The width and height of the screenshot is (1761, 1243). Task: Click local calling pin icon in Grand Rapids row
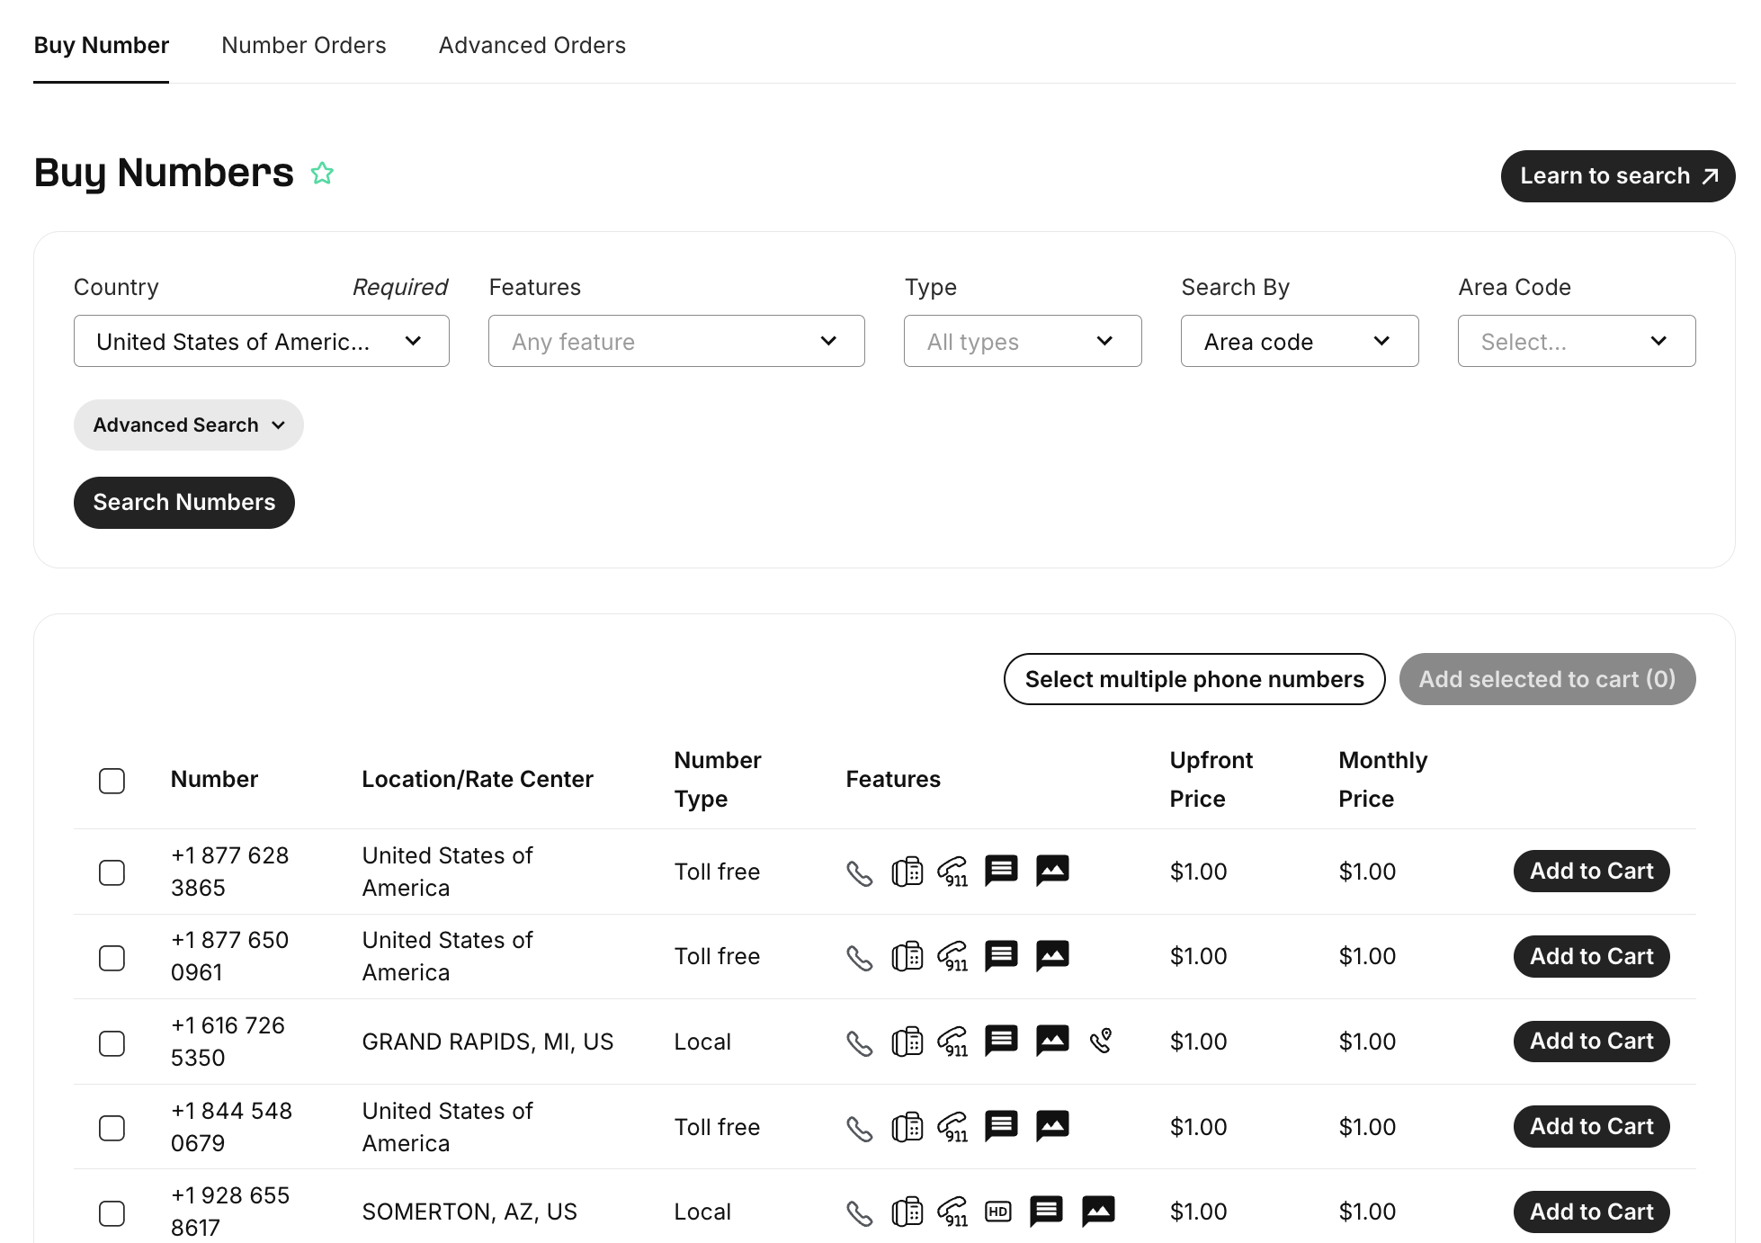point(1101,1041)
